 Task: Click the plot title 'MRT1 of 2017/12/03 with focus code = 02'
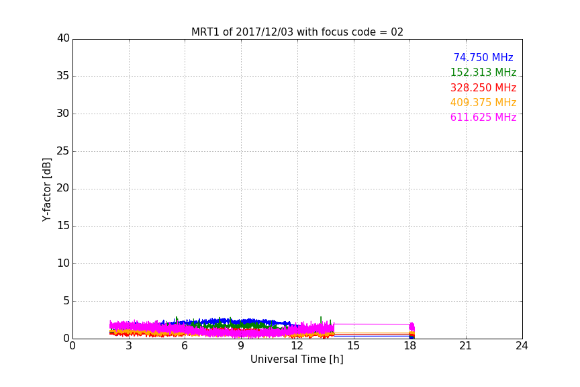coord(297,32)
